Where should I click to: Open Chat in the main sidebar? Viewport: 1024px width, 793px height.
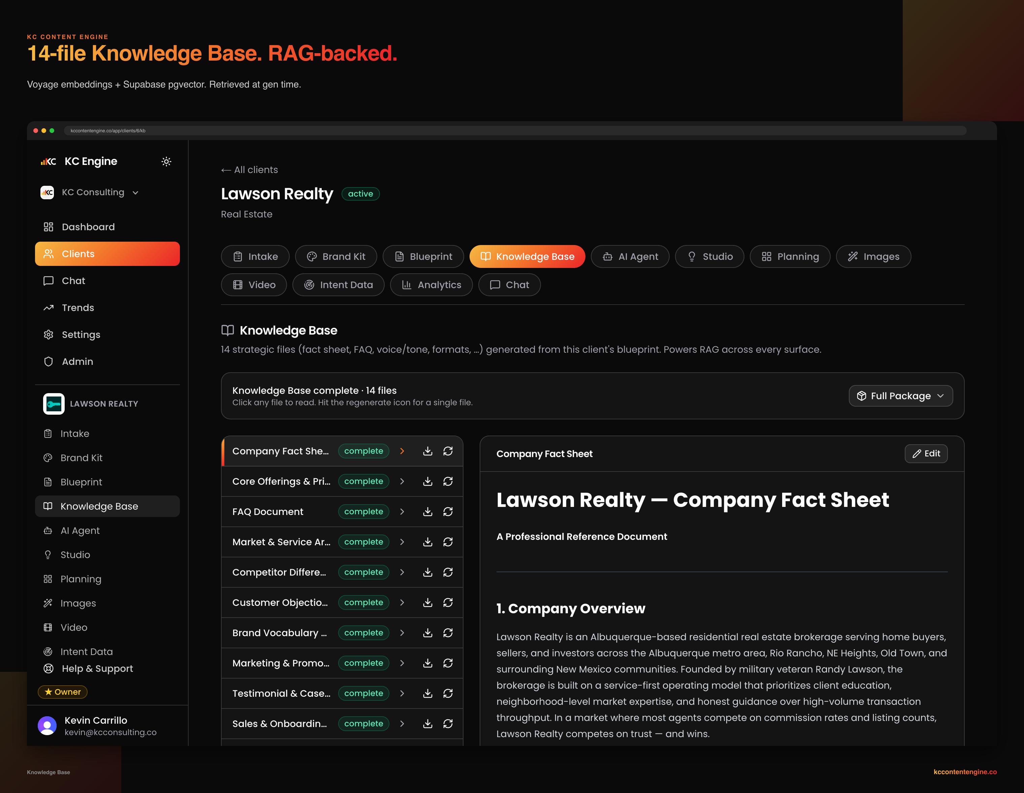[x=107, y=281]
